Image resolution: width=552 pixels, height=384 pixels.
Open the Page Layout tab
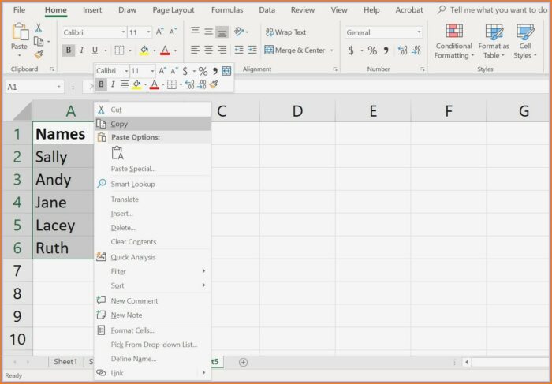click(173, 9)
